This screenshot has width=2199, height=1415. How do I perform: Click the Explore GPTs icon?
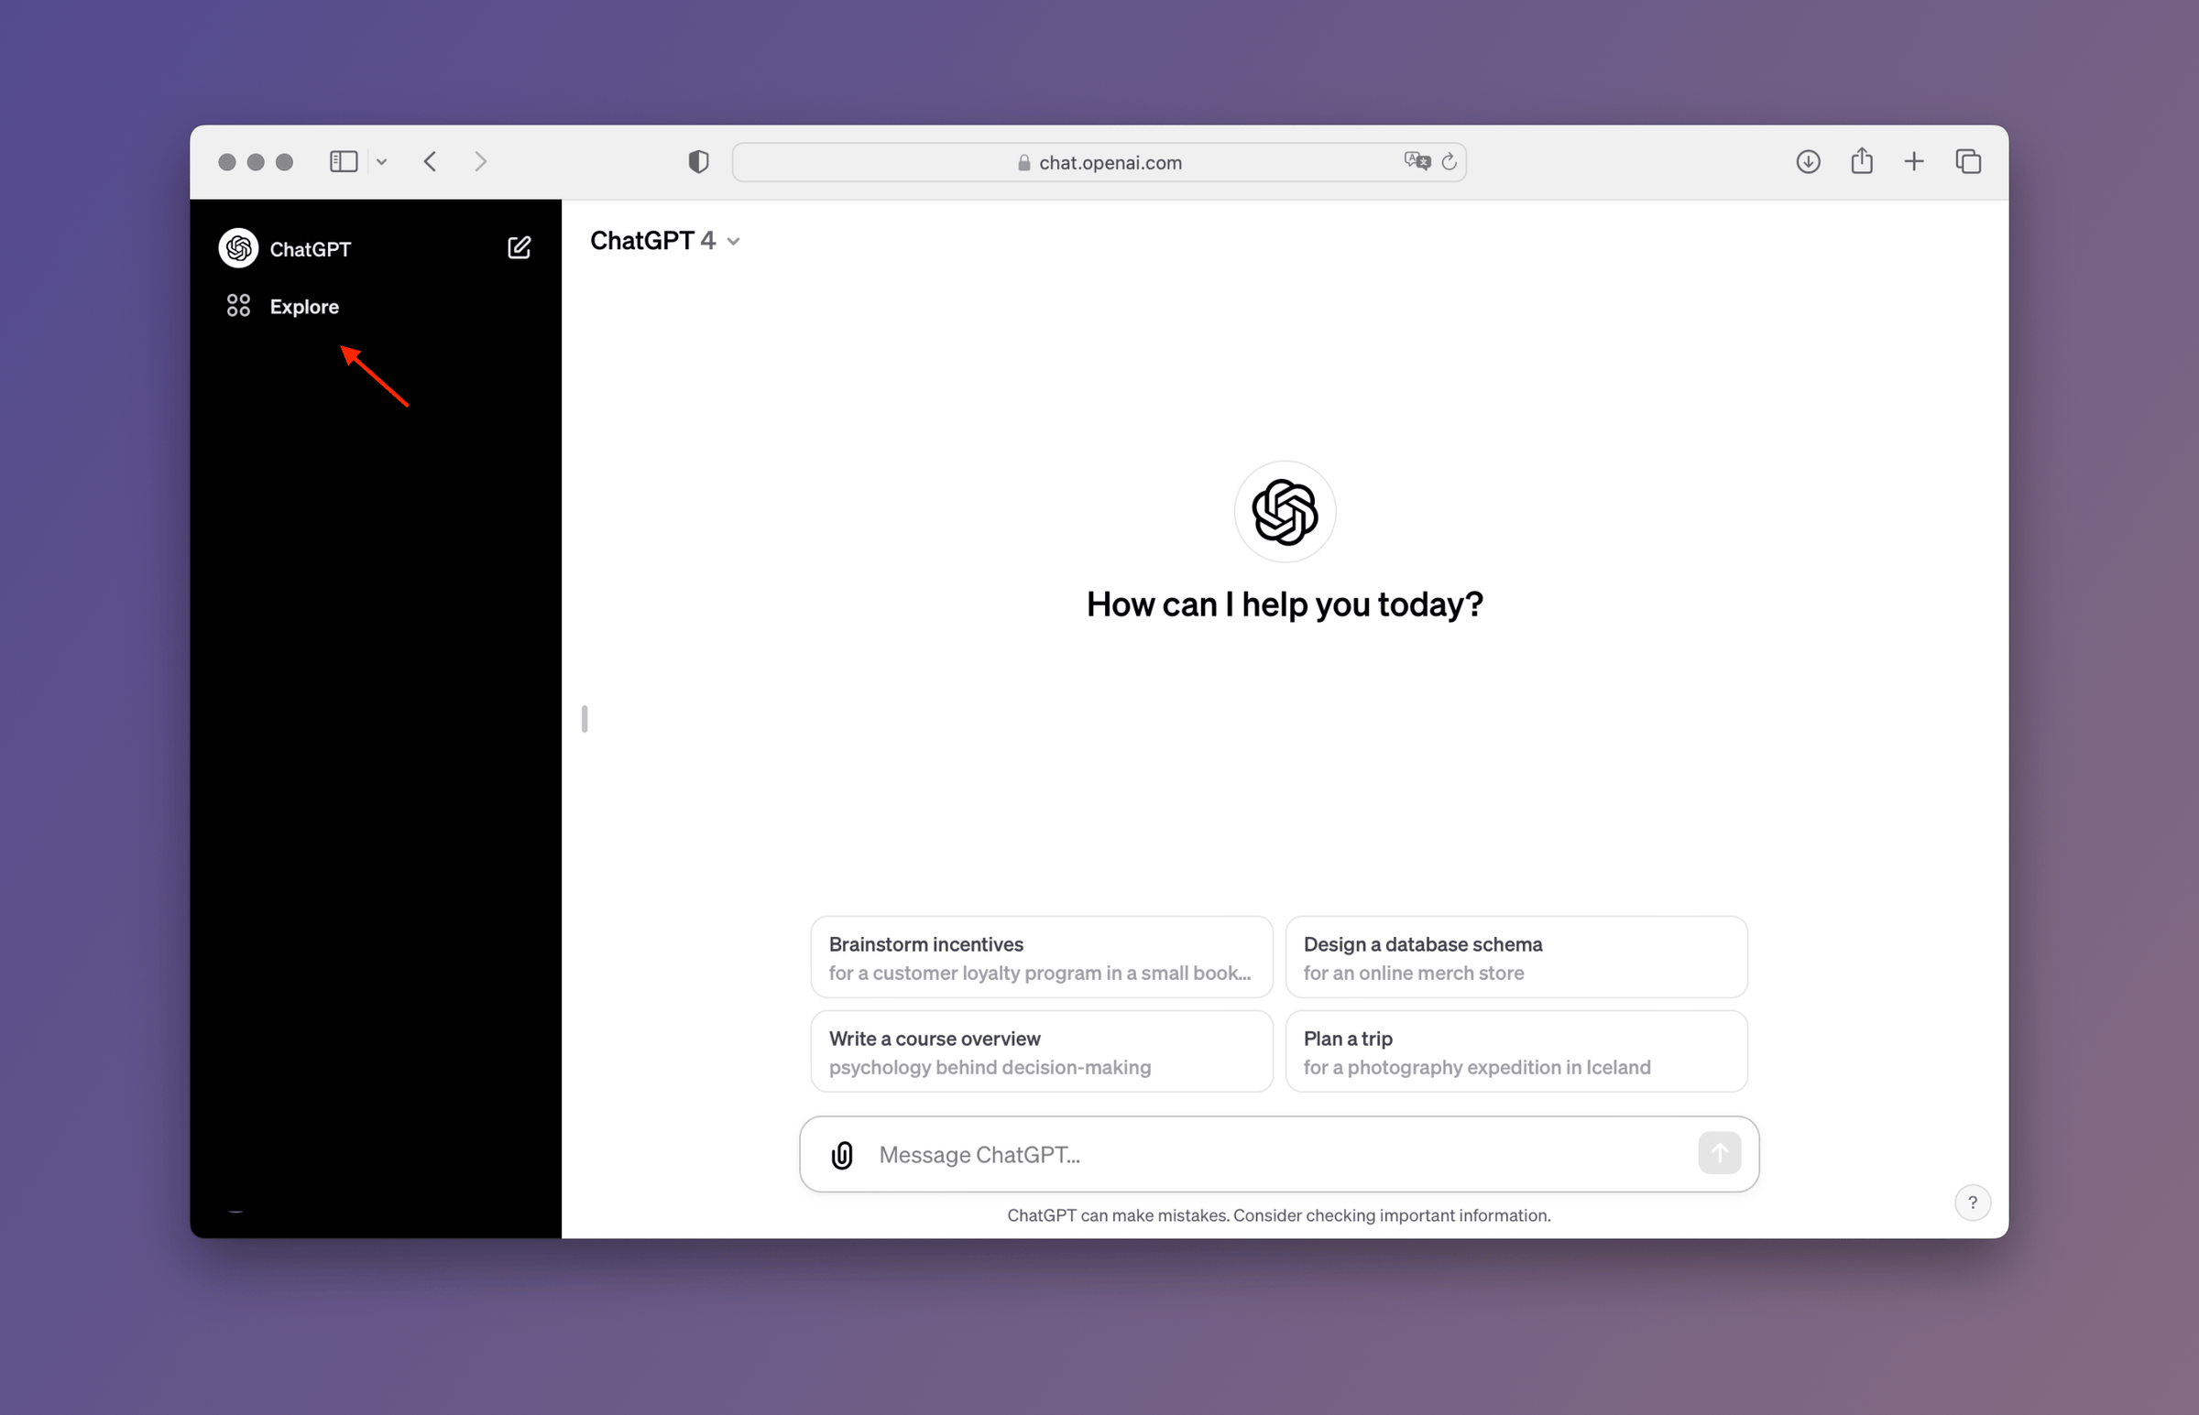click(x=237, y=306)
